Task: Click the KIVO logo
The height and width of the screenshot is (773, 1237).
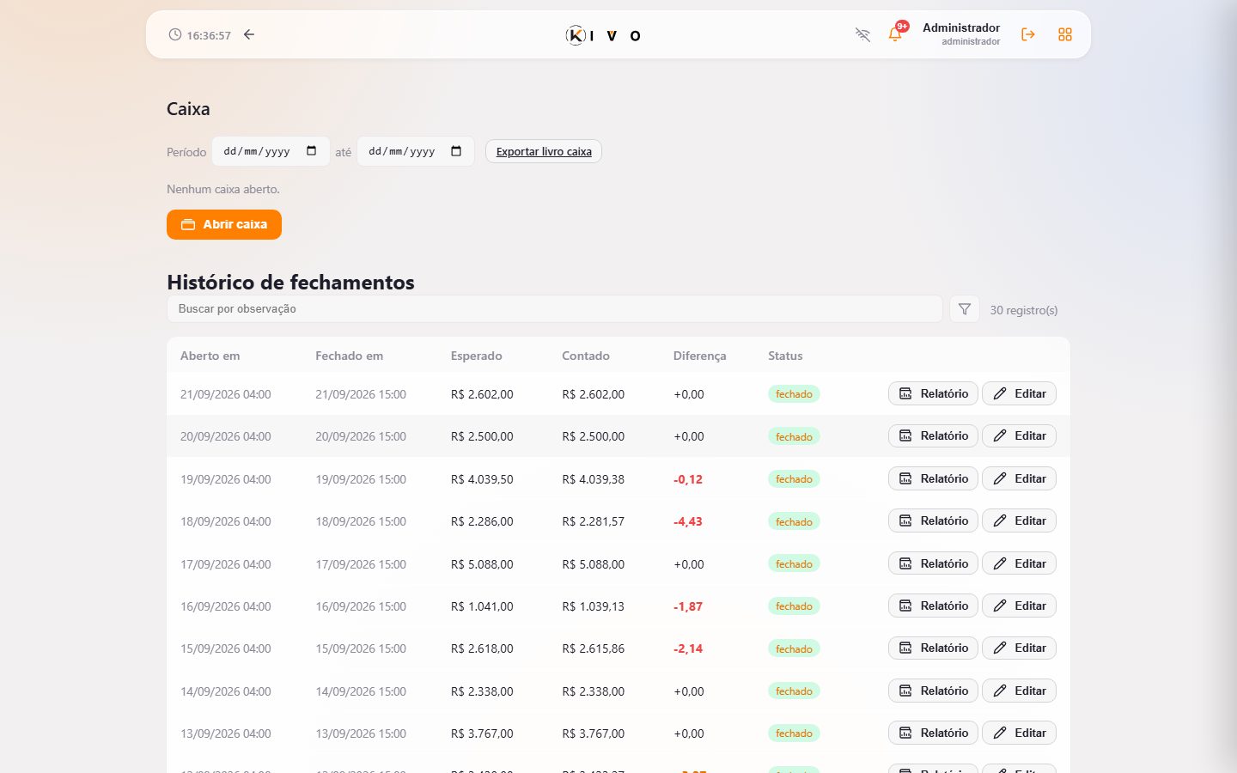Action: (603, 35)
